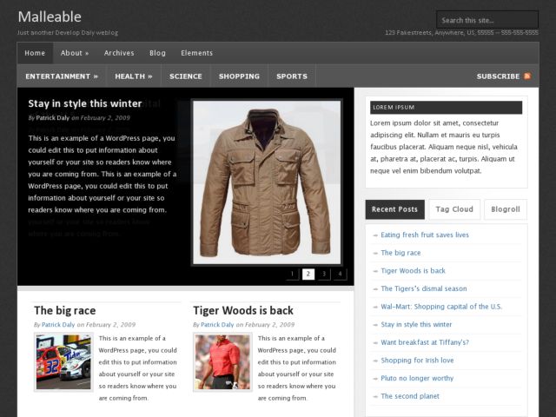Open the jacket featured image

[267, 182]
